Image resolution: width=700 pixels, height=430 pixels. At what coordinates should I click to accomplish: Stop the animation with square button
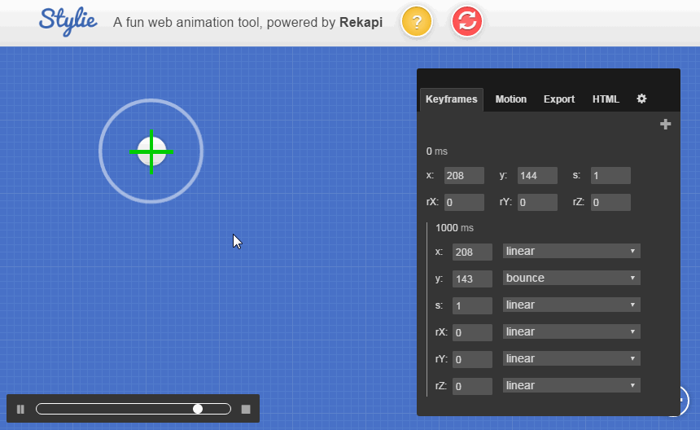coord(246,409)
